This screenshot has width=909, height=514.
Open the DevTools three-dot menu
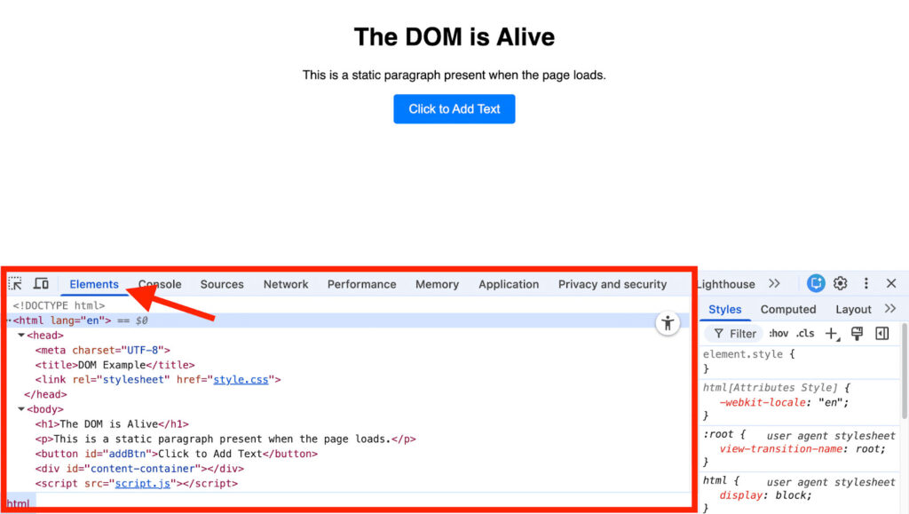click(x=866, y=284)
